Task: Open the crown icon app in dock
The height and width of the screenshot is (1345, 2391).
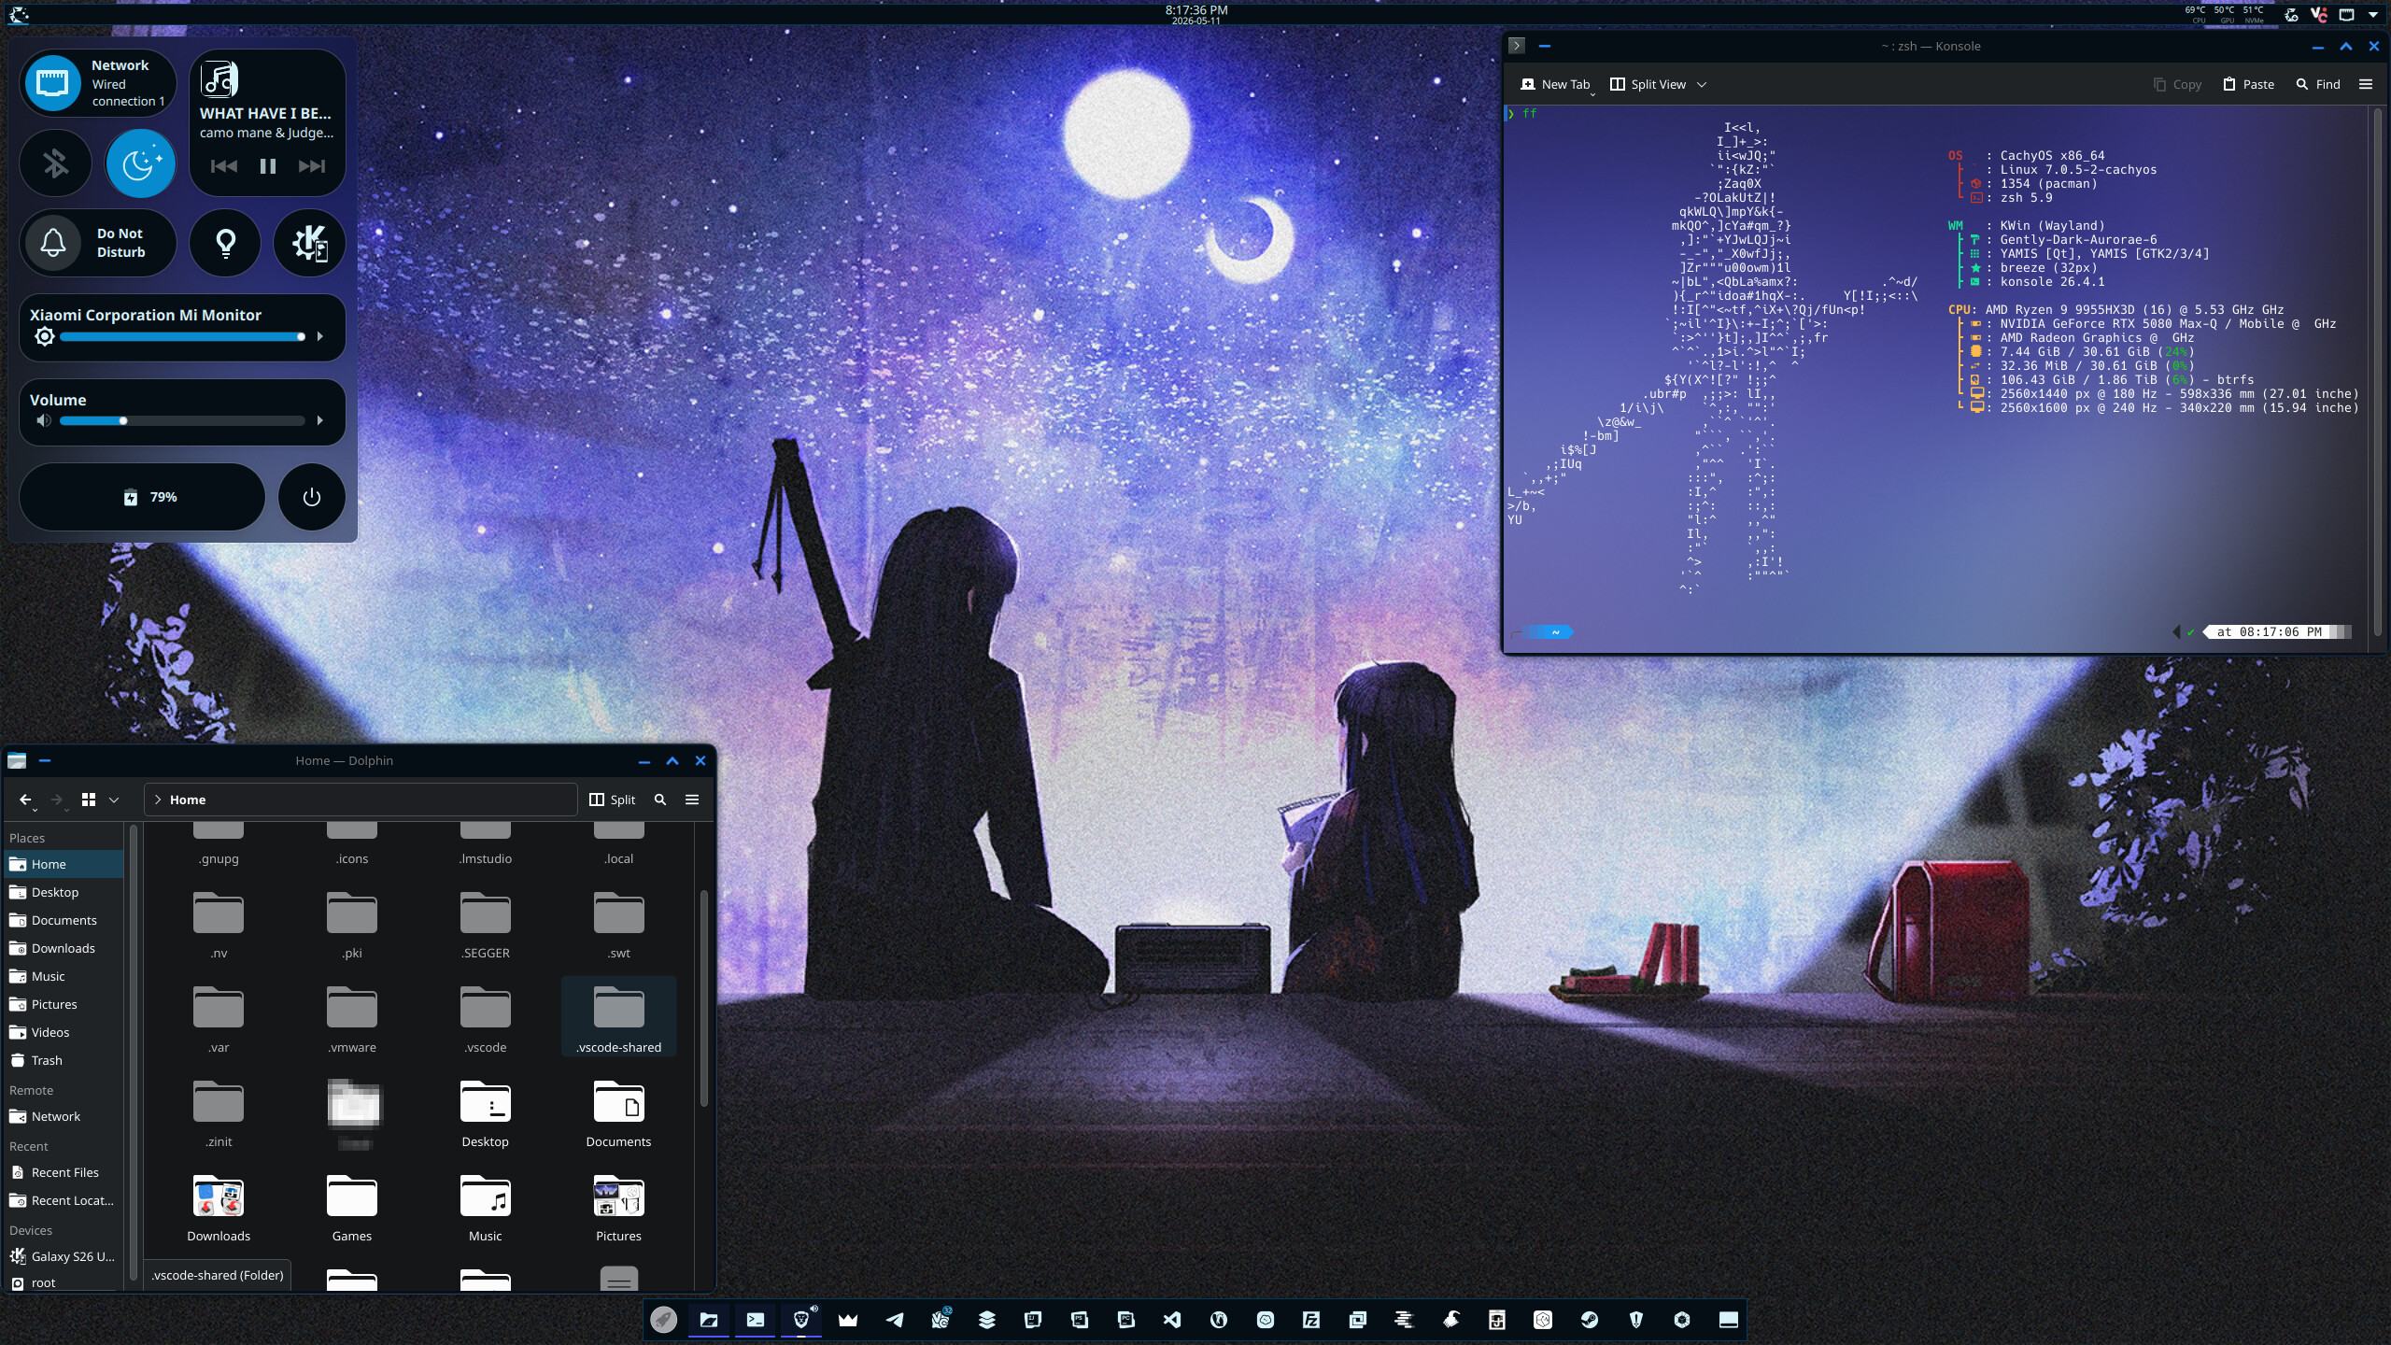Action: coord(848,1320)
